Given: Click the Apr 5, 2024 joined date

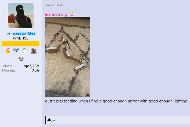Looking at the screenshot, I should (32, 66).
